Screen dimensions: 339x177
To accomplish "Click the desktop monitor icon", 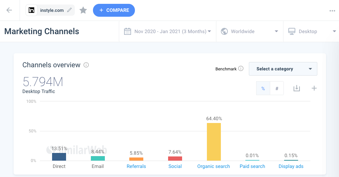I will coord(292,31).
